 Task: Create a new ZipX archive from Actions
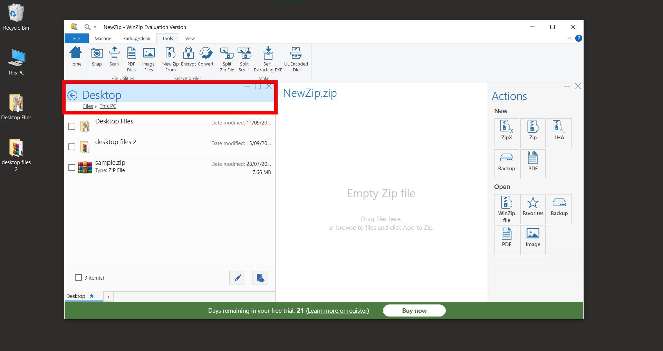click(506, 133)
